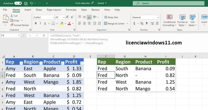Open the Formulas tab

pos(71,10)
